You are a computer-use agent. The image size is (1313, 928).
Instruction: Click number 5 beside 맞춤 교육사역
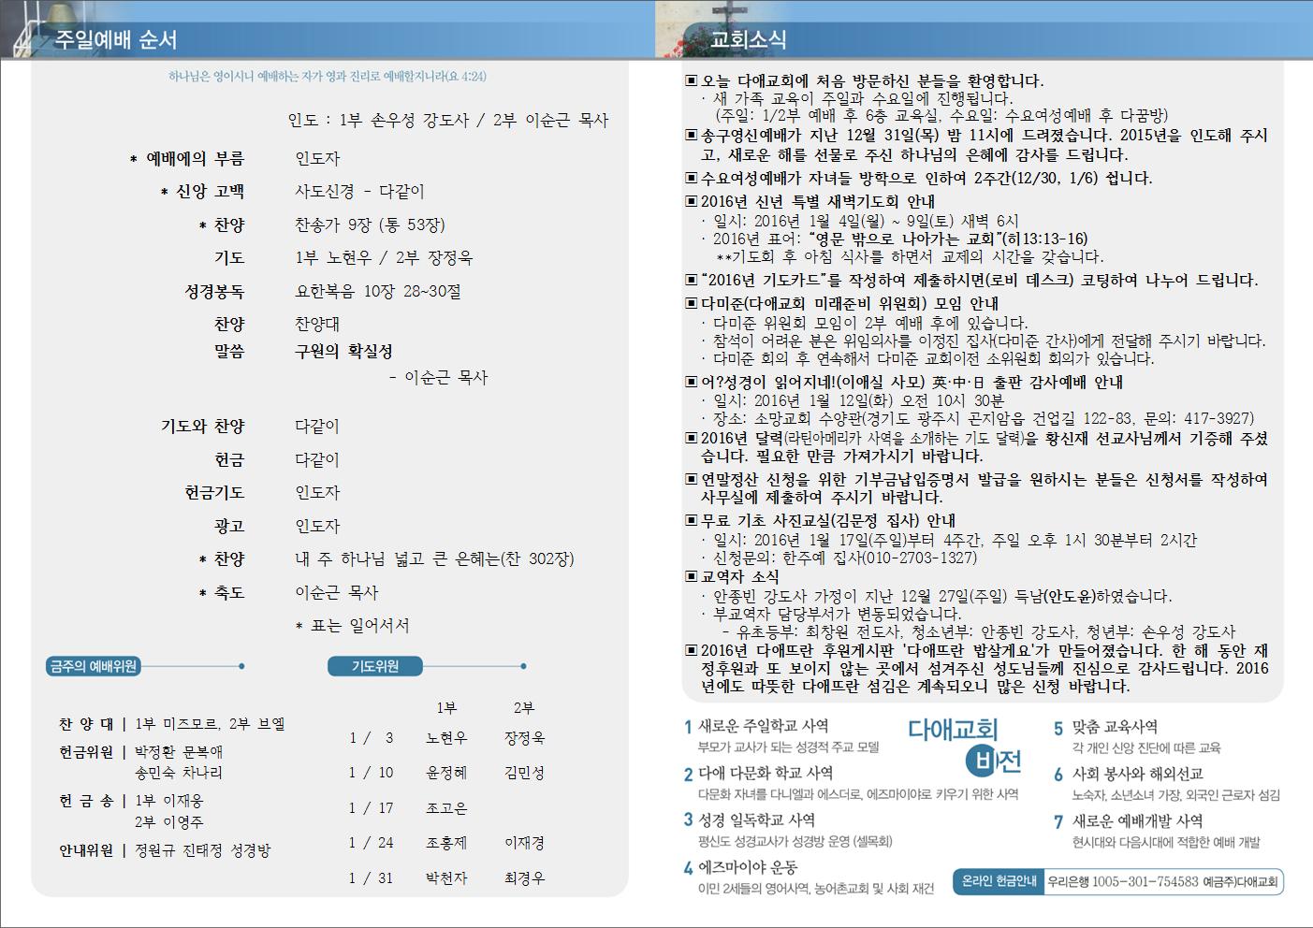coord(1058,728)
